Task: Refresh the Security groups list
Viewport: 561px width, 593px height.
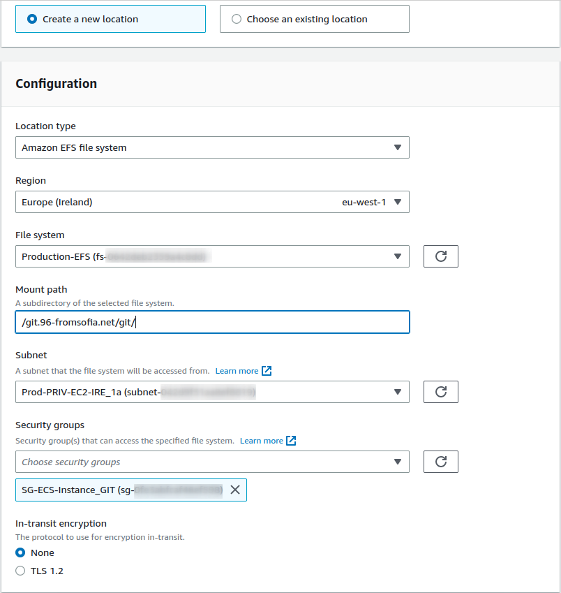Action: [440, 462]
